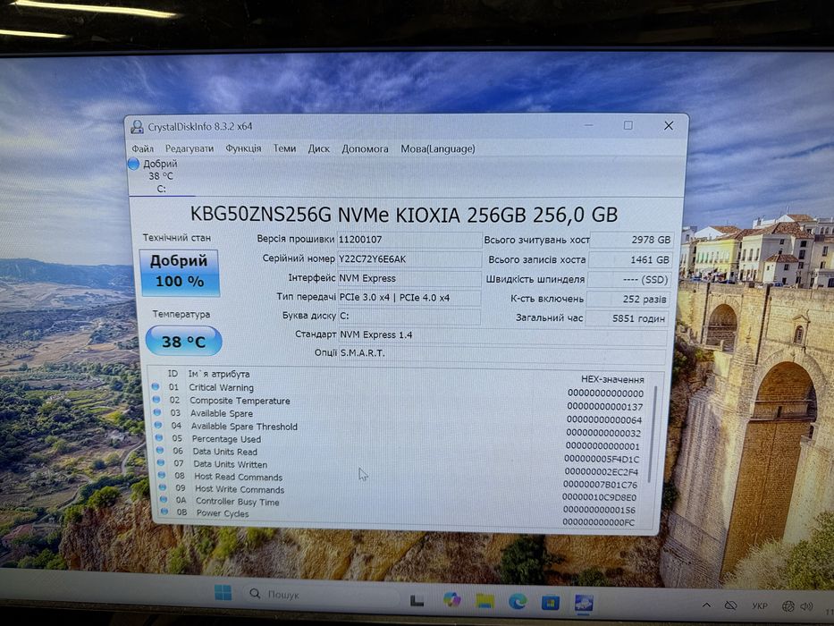
Task: Open the Диск menu
Action: point(318,148)
